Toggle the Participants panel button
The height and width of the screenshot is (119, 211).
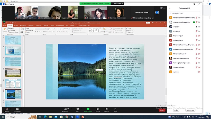tap(66, 110)
